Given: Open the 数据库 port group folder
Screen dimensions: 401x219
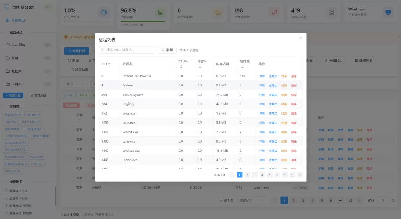Looking at the screenshot, I should (x=27, y=71).
